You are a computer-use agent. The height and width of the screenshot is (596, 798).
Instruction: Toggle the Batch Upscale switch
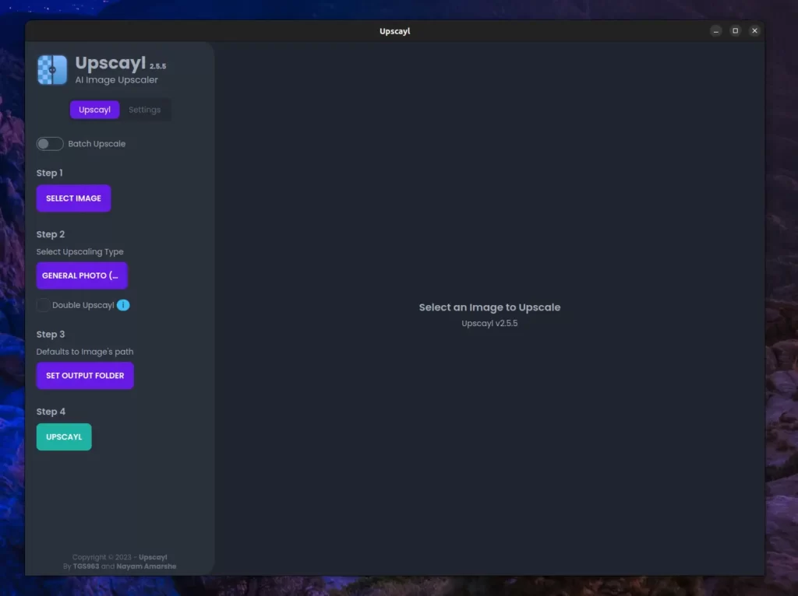point(50,144)
